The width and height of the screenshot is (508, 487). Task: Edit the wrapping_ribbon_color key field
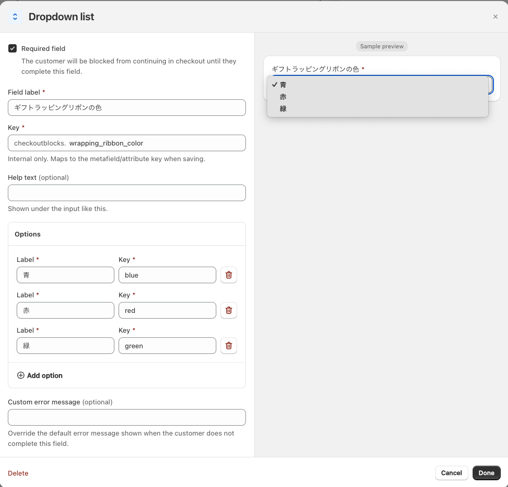(155, 143)
